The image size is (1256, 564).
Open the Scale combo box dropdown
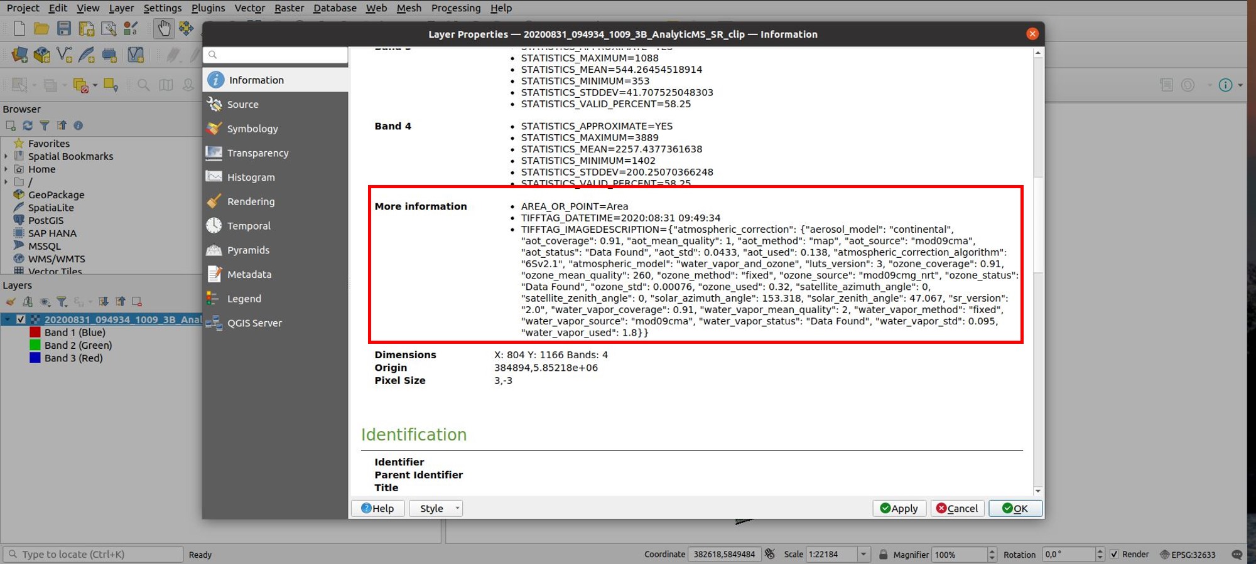point(863,554)
